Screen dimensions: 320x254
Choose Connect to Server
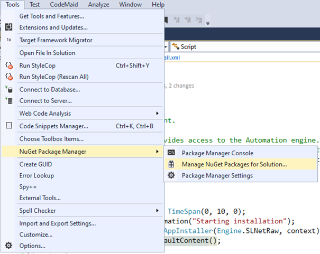click(x=83, y=101)
